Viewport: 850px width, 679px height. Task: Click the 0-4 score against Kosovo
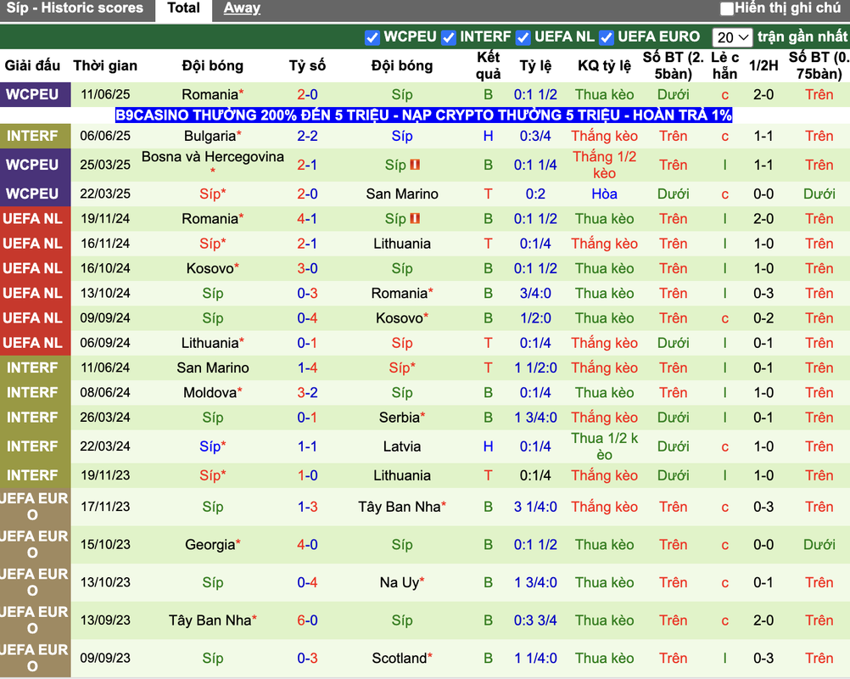pos(307,317)
